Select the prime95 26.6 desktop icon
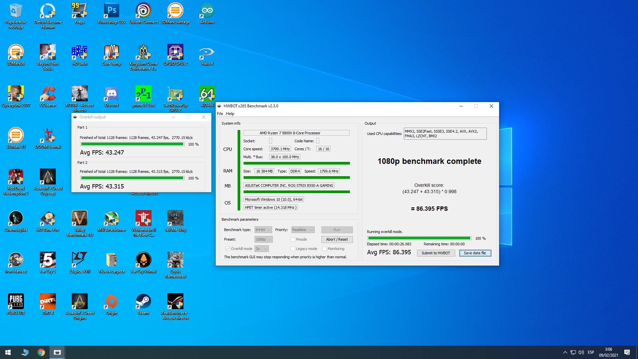This screenshot has width=638, height=359. point(144,97)
